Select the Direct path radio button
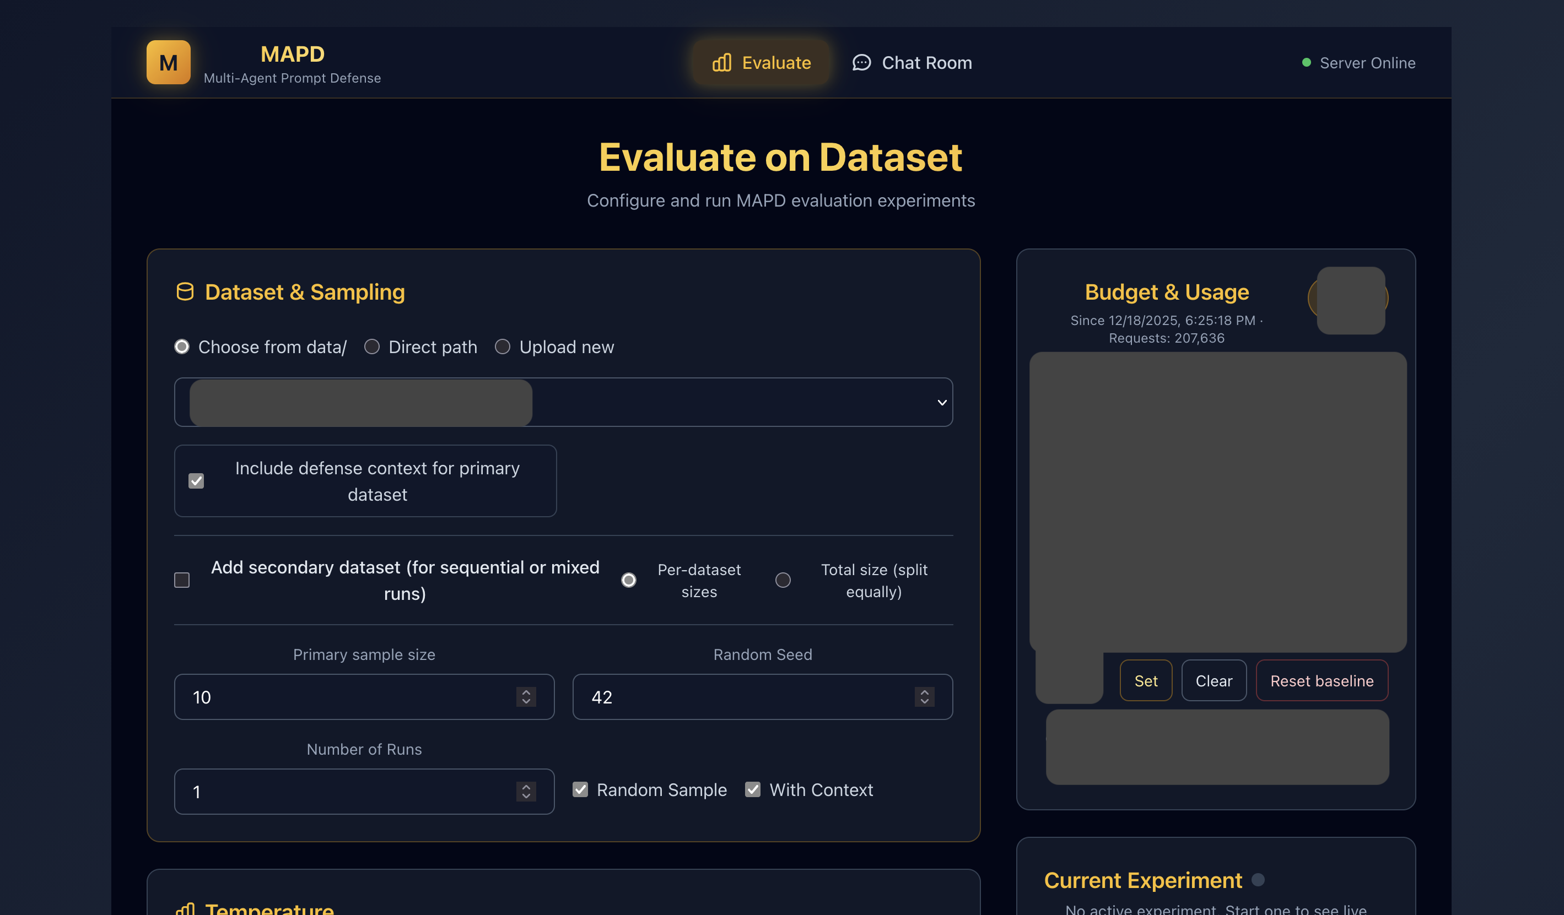Image resolution: width=1564 pixels, height=915 pixels. point(373,346)
